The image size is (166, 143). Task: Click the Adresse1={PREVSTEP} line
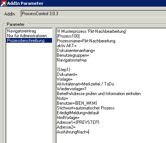(78, 122)
